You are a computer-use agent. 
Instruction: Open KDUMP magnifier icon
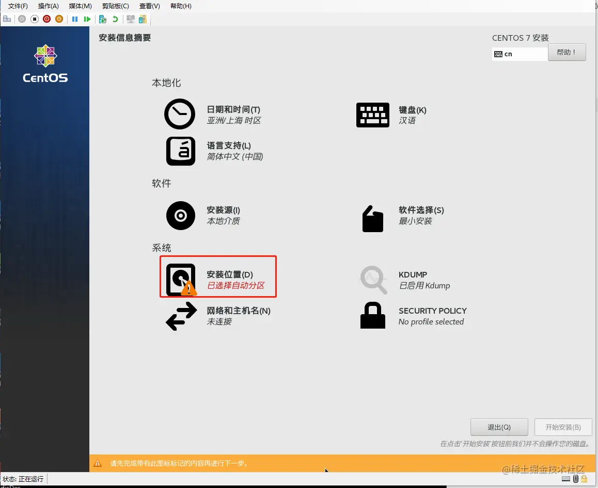click(x=373, y=280)
